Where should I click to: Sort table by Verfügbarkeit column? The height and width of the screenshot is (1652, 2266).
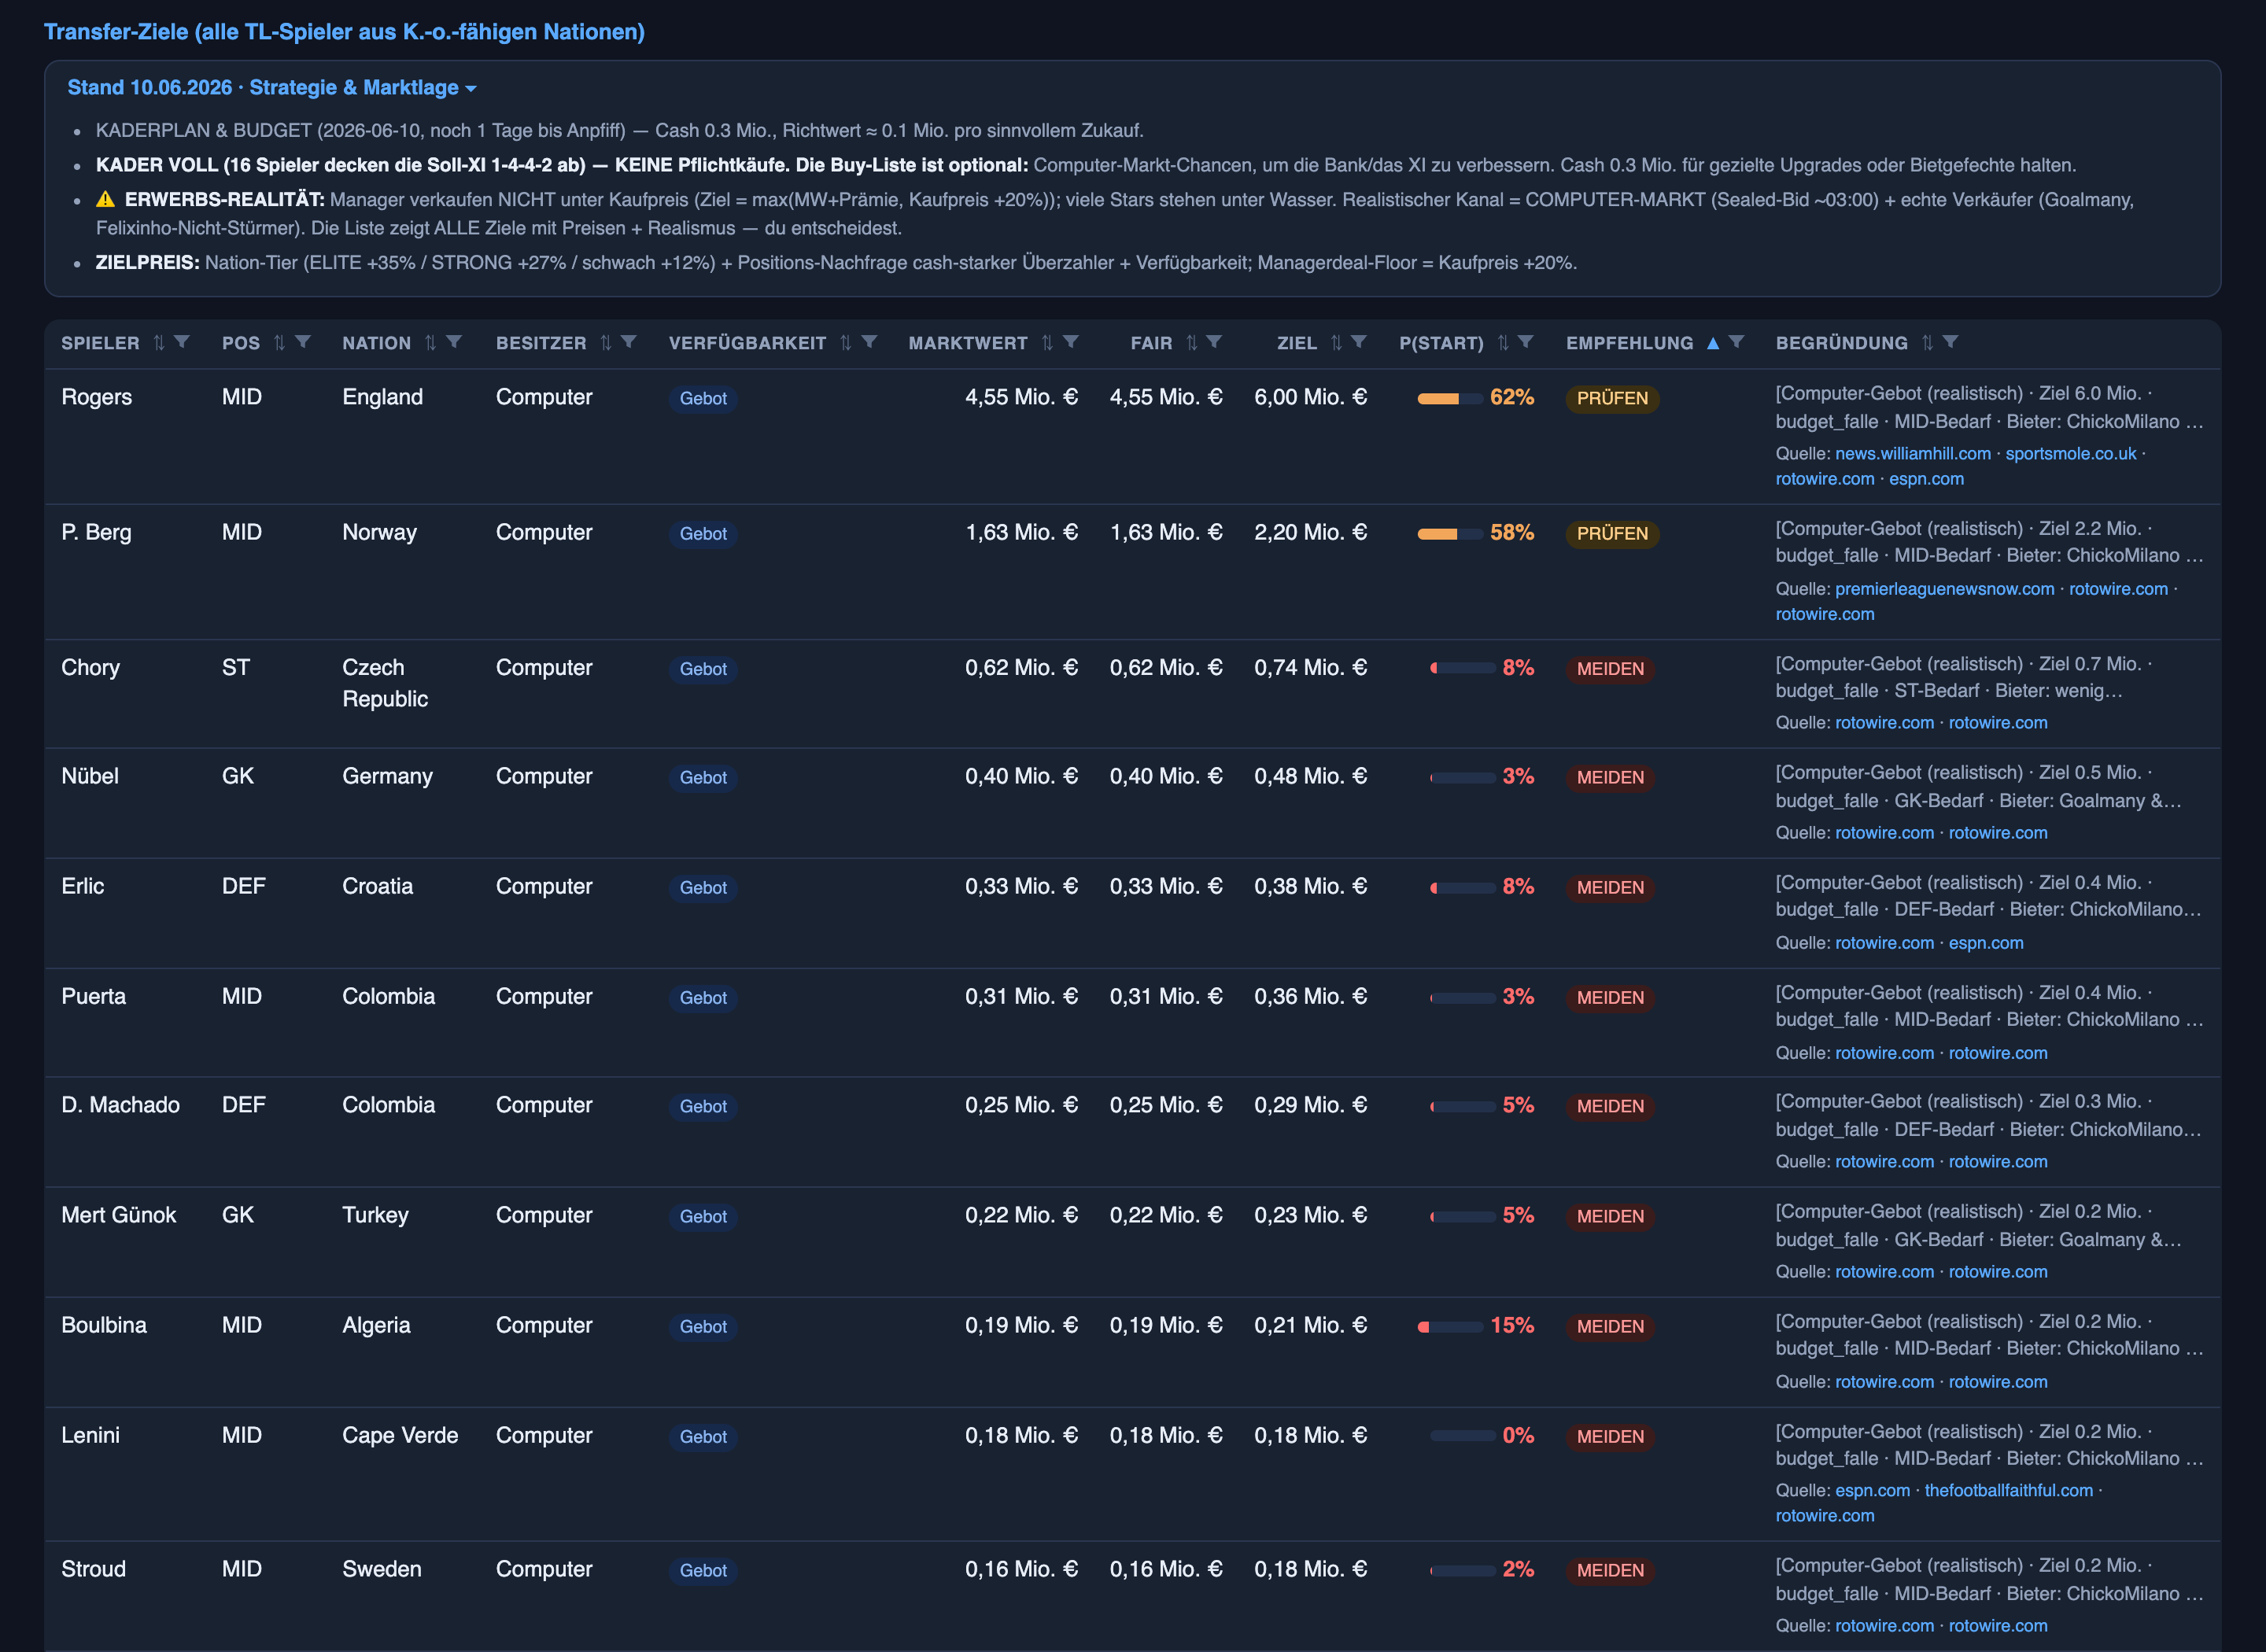845,343
